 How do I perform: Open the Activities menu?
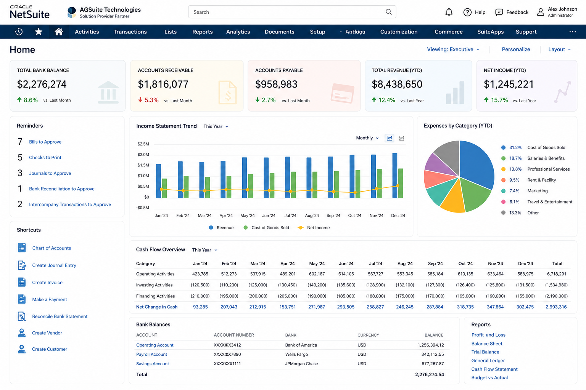[87, 32]
